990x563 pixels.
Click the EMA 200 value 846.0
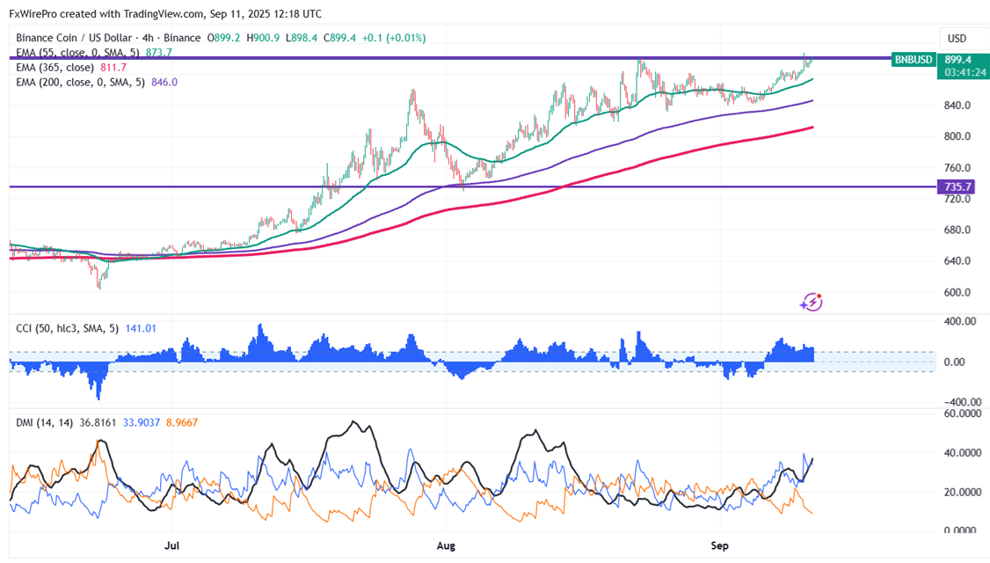(164, 82)
